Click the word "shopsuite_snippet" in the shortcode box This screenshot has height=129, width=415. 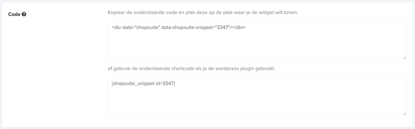point(135,83)
